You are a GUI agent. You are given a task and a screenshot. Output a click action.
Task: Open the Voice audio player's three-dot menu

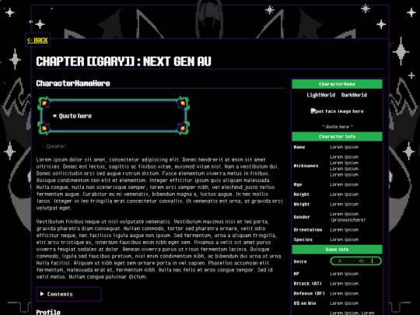372,261
